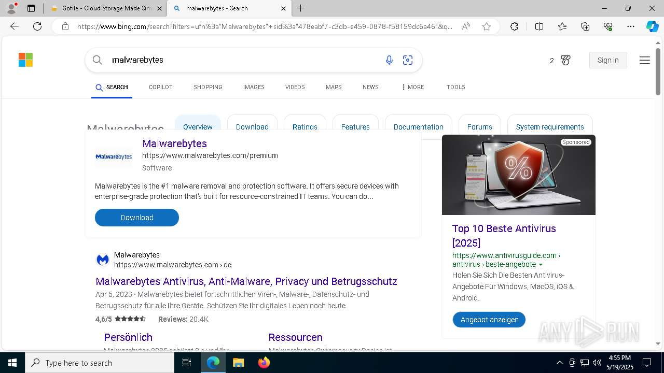Show hidden tray icons chevron
Image resolution: width=664 pixels, height=373 pixels.
(559, 363)
